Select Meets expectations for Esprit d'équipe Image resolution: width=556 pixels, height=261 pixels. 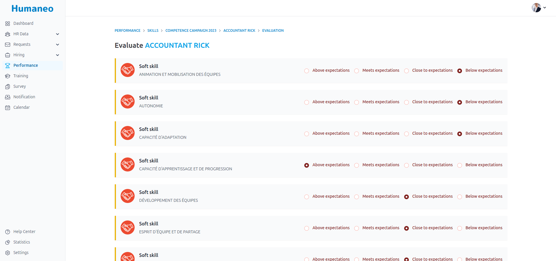tap(357, 228)
